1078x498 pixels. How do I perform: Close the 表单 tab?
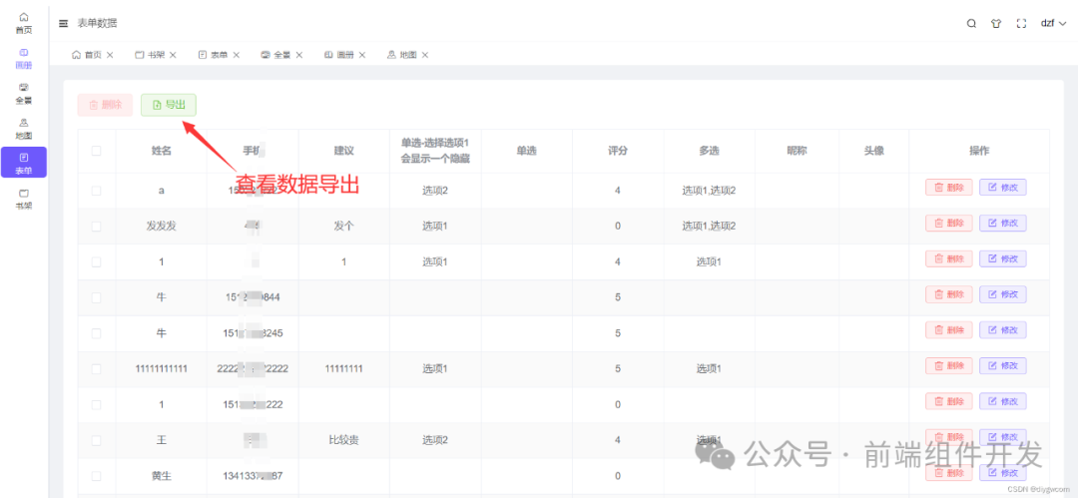pos(237,55)
